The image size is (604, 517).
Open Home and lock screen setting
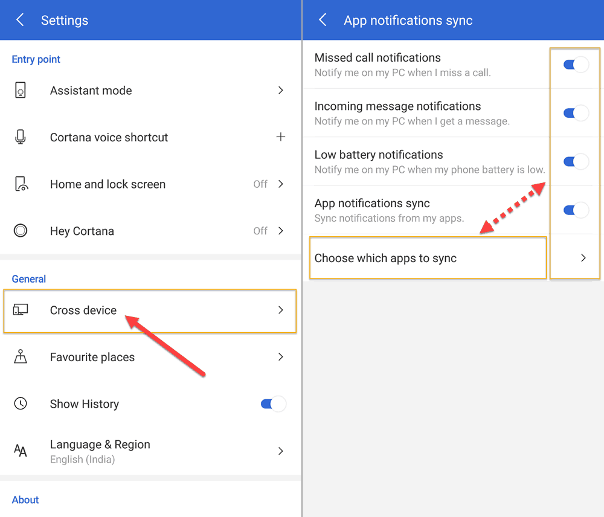click(150, 184)
